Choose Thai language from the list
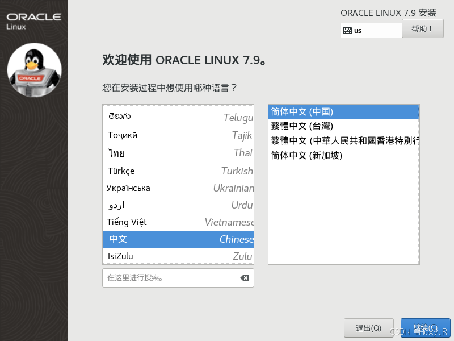 178,153
